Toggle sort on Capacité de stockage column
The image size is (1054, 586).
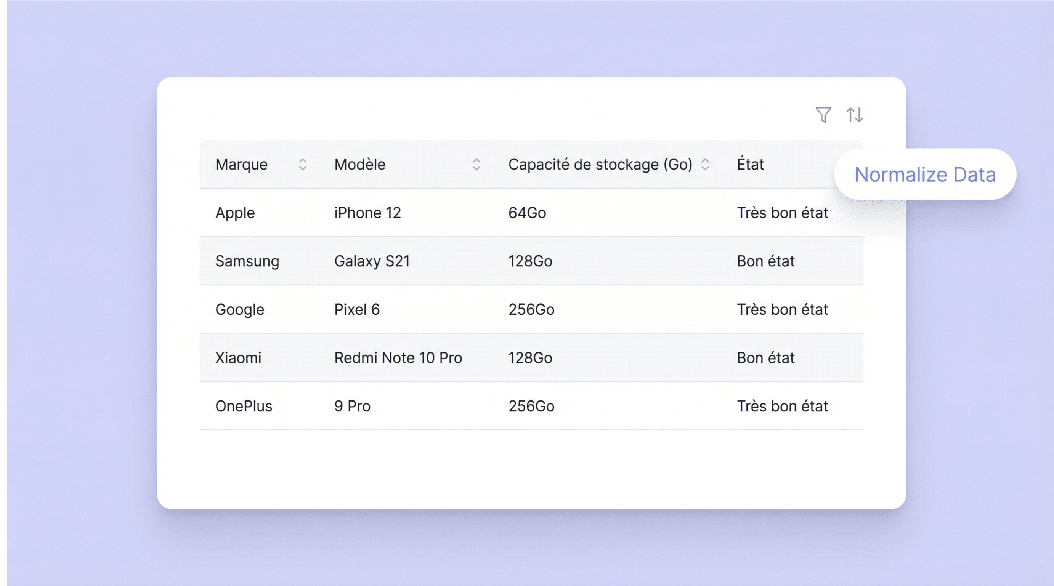click(x=705, y=164)
